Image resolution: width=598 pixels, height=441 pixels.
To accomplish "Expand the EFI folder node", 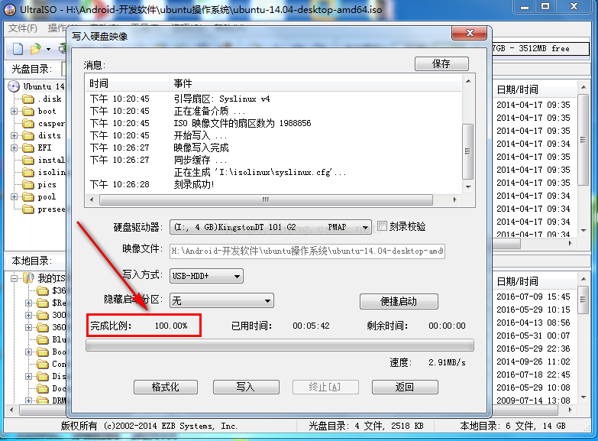I will click(14, 148).
